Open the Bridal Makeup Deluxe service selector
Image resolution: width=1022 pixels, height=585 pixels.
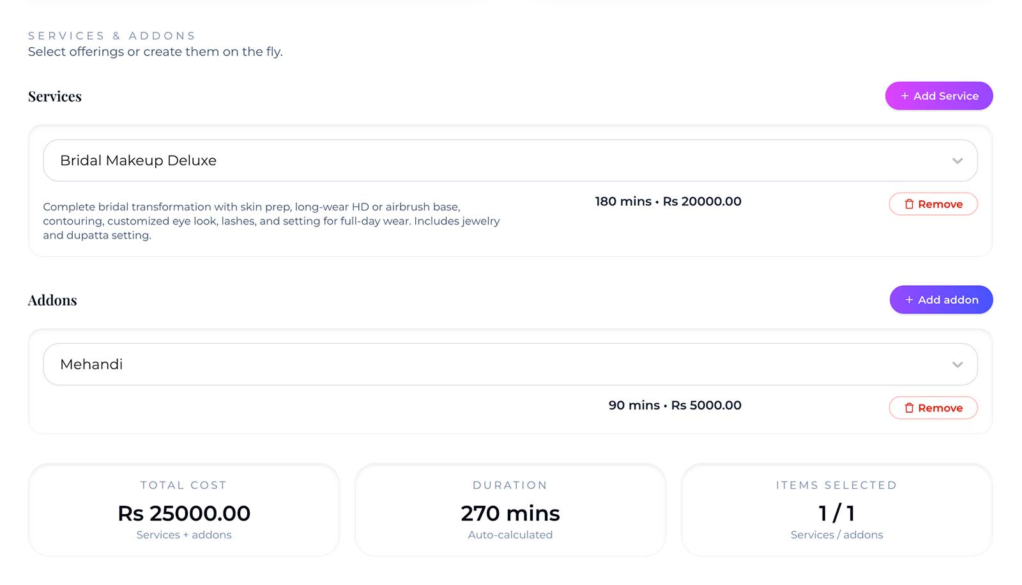coord(498,161)
